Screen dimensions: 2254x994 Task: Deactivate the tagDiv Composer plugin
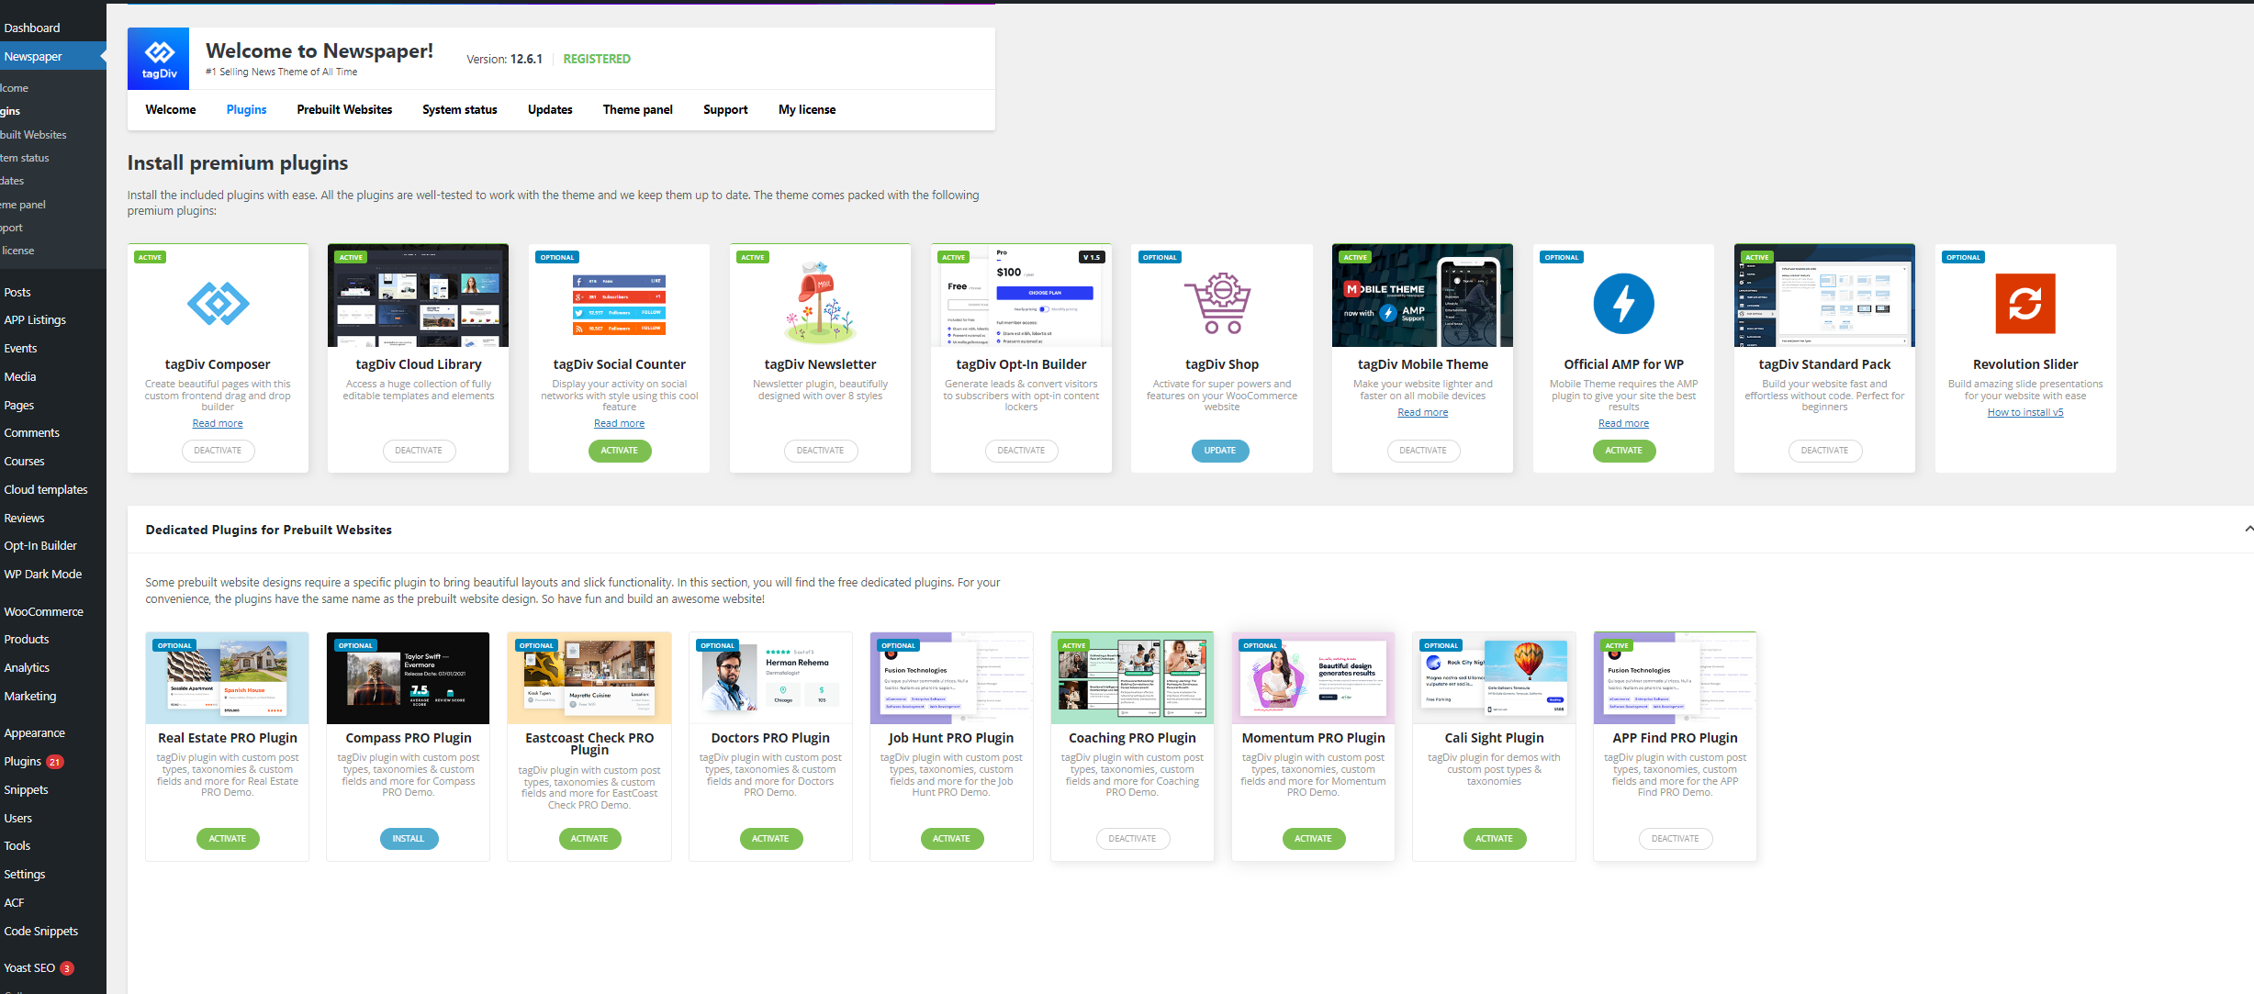[218, 451]
